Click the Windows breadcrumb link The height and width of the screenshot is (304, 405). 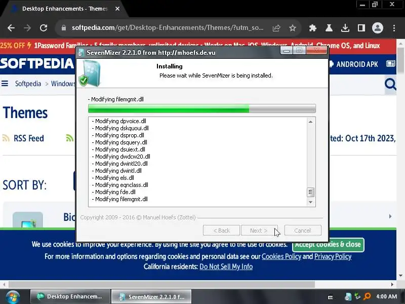click(63, 84)
